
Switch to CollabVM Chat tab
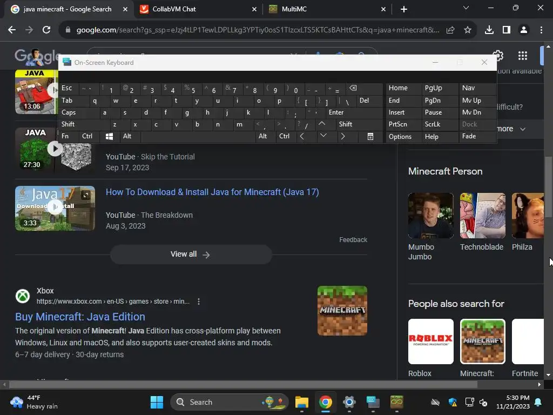[x=198, y=9]
